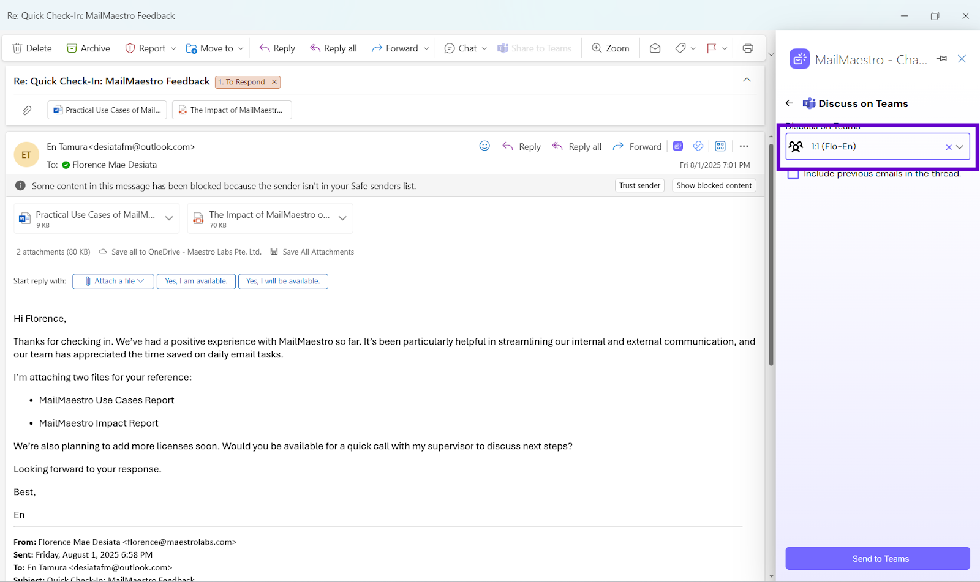The height and width of the screenshot is (582, 980).
Task: Click the paperclip attachments icon
Action: [27, 110]
